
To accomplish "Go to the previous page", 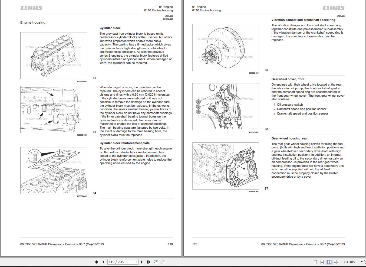I will 103,262.
